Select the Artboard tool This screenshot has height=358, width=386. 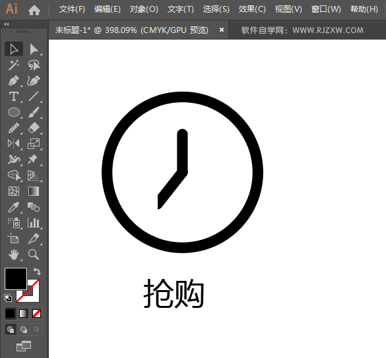(x=14, y=239)
